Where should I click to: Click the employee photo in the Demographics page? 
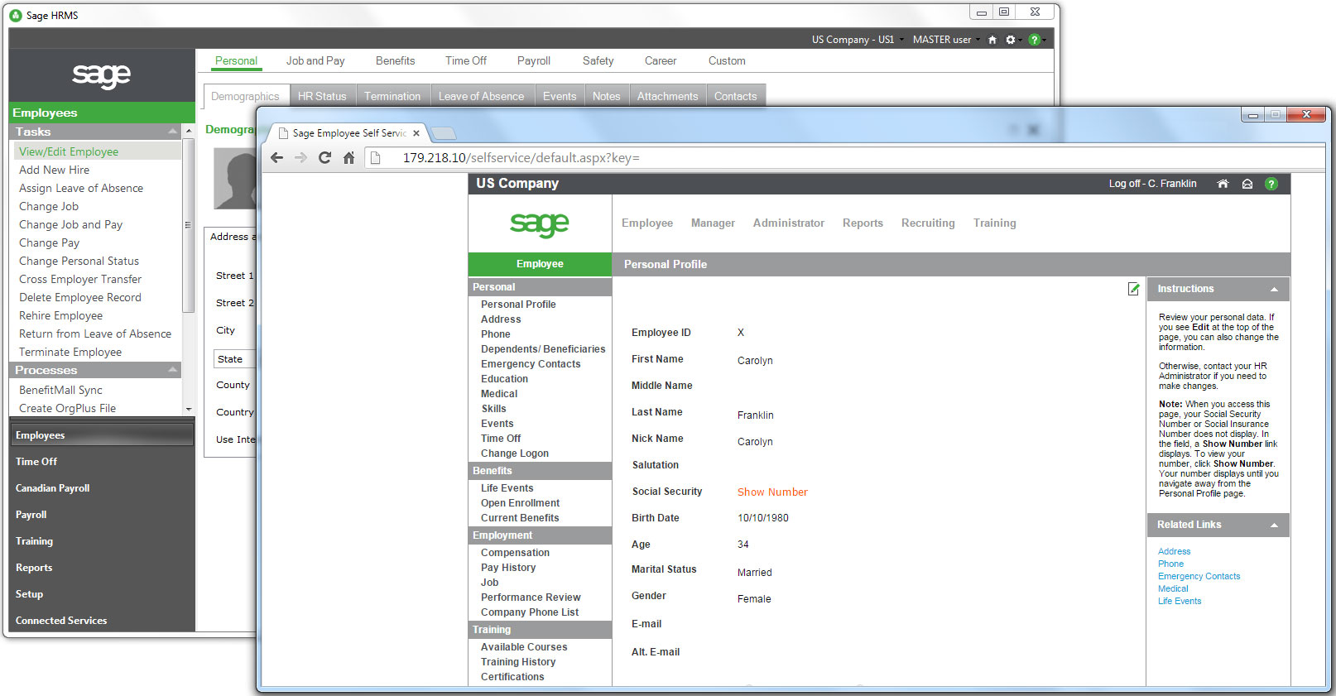235,179
